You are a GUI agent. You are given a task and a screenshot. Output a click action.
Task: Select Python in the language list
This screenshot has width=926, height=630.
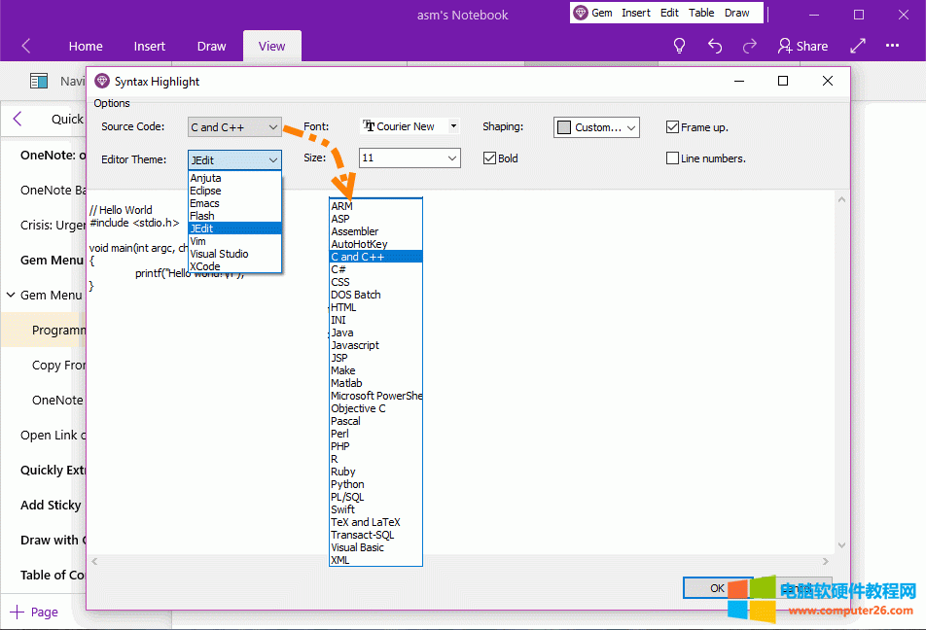pos(347,484)
